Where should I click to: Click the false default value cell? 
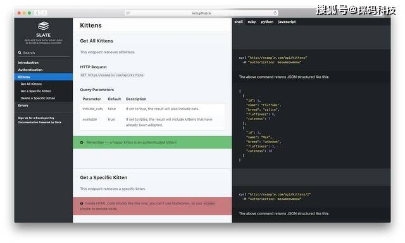(112, 109)
